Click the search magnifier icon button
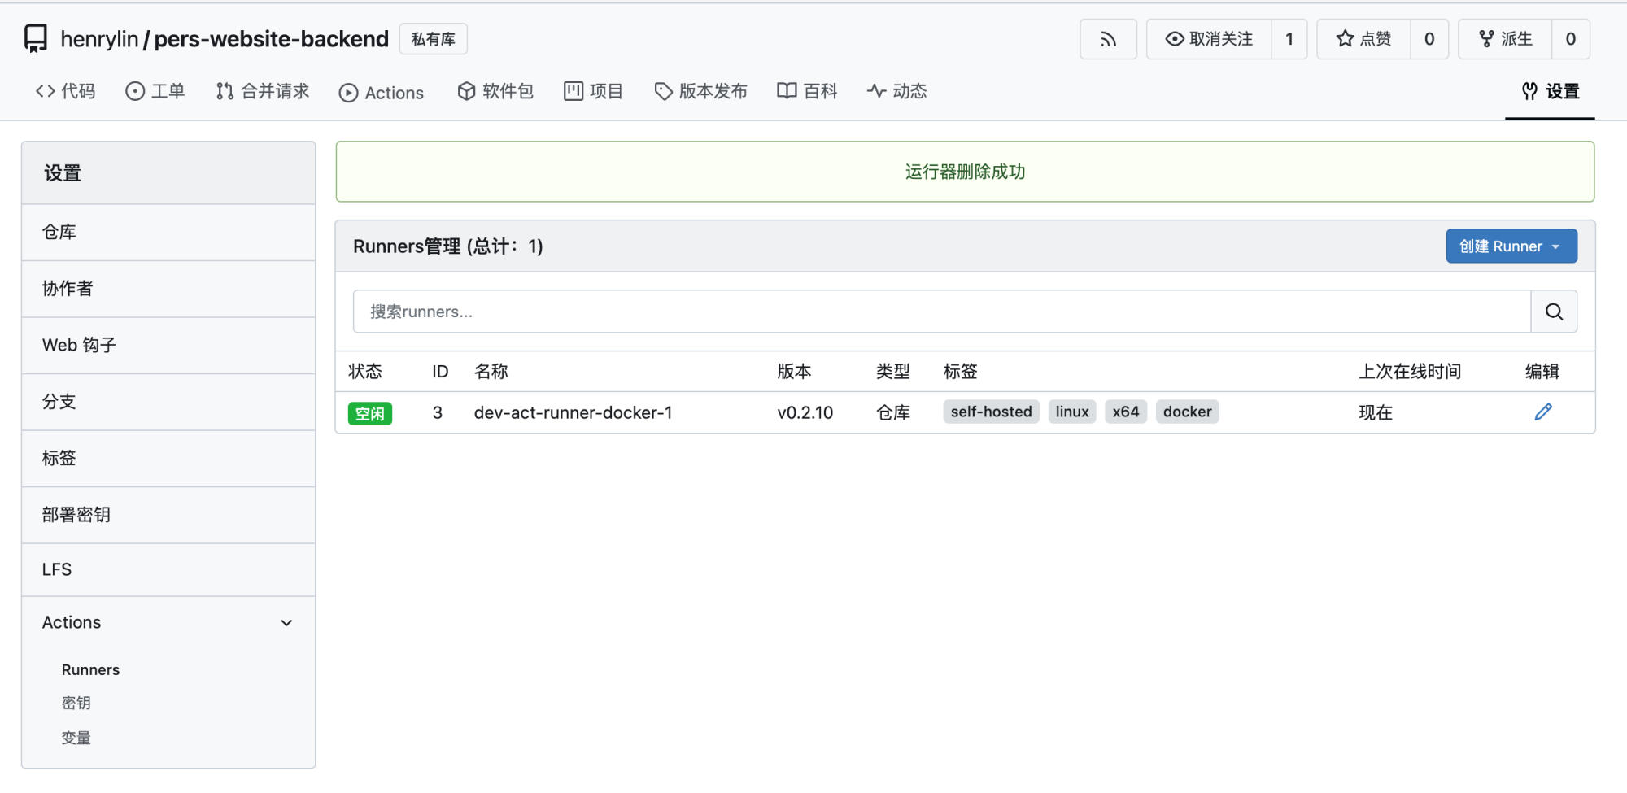Image resolution: width=1627 pixels, height=793 pixels. point(1553,312)
